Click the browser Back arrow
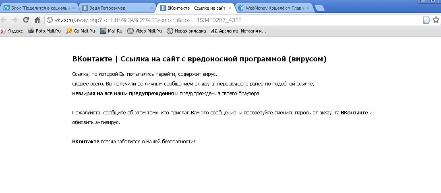 coord(3,20)
